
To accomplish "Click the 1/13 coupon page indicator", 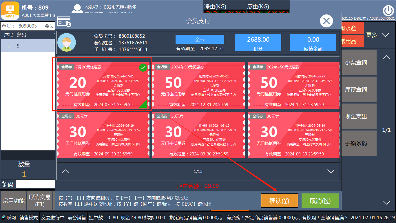I will 198,171.
